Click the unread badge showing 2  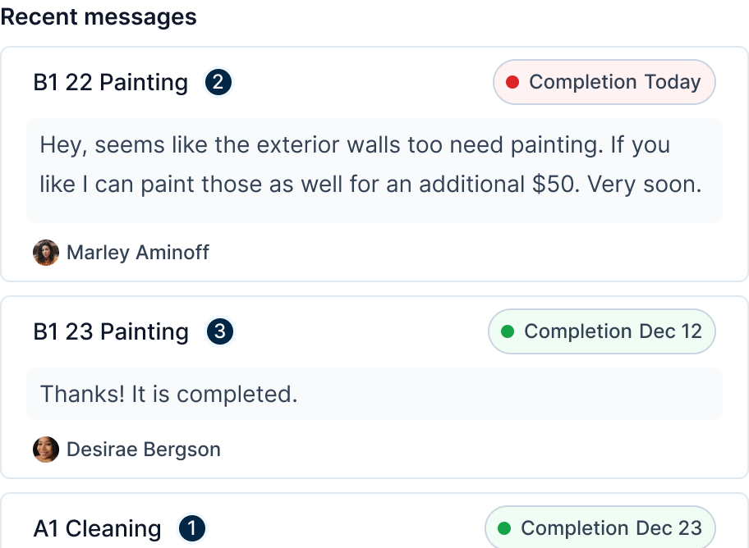(218, 82)
